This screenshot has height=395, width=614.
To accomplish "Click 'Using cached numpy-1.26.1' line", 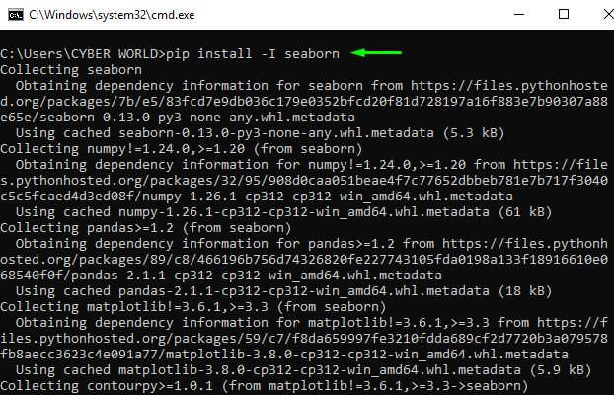I will click(284, 212).
